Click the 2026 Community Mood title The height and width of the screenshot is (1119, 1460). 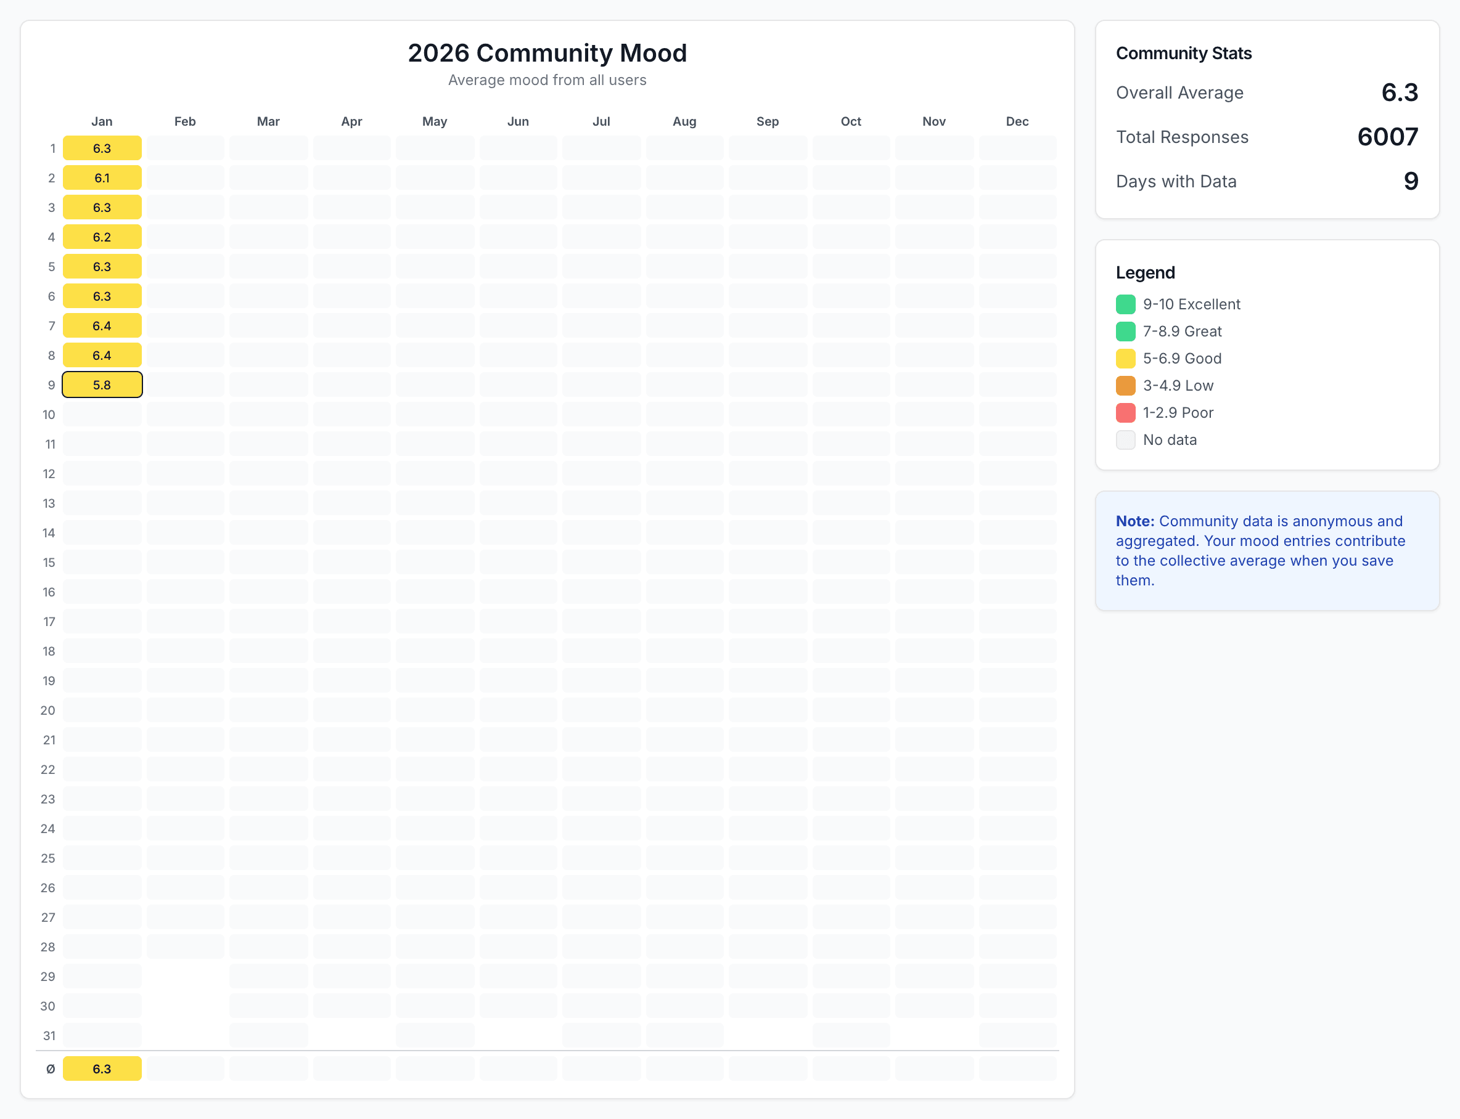(x=547, y=53)
